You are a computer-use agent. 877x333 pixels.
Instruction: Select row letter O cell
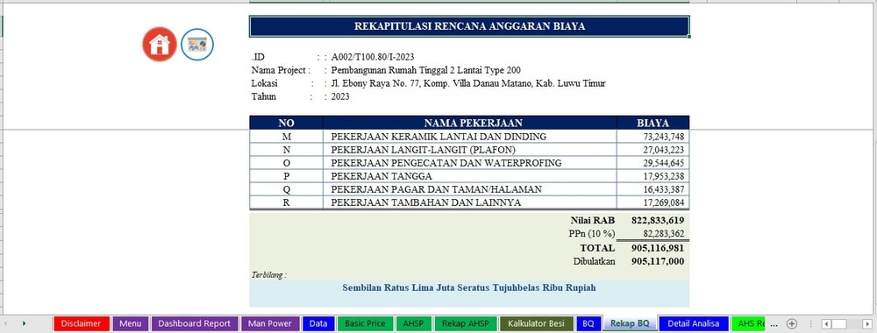click(x=286, y=163)
